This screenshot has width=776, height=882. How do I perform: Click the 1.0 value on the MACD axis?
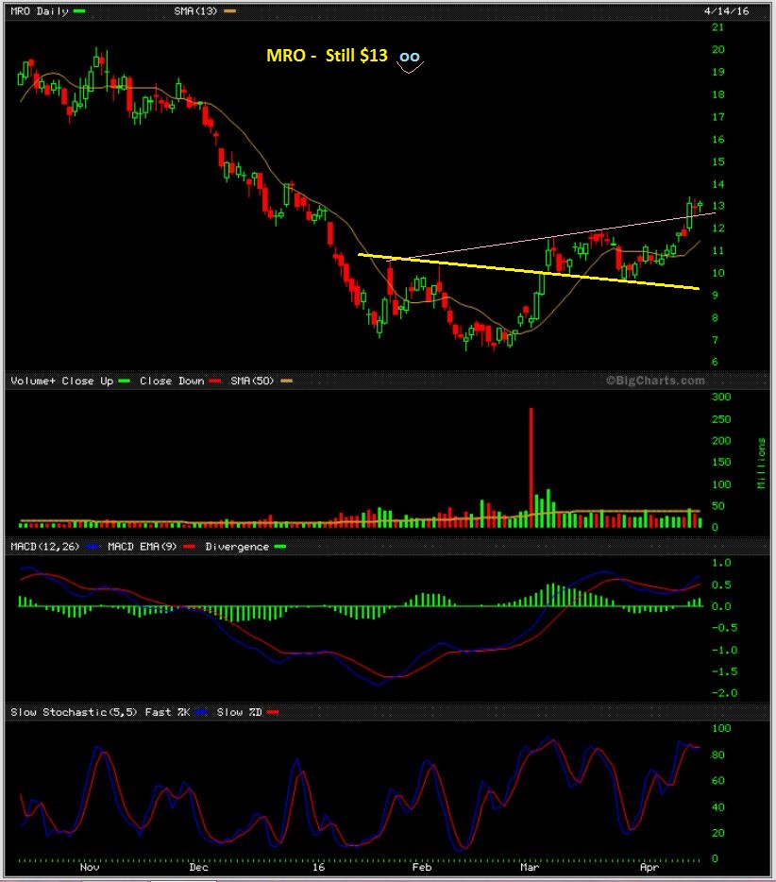721,563
